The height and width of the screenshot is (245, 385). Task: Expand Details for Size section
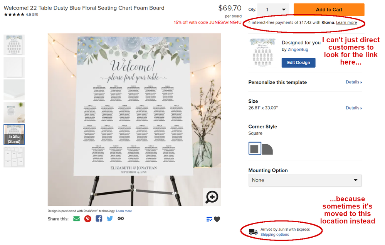[x=354, y=108]
